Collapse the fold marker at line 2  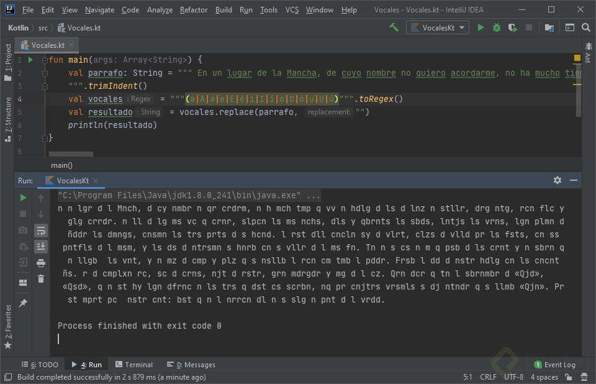point(45,73)
